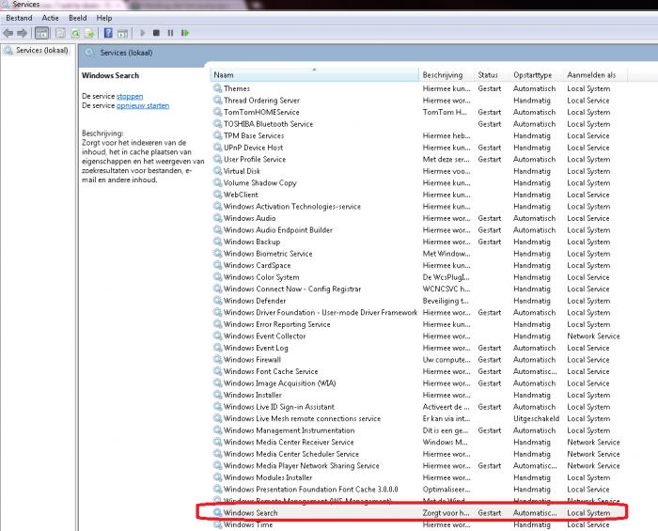Sort by the Status column header
Image resolution: width=658 pixels, height=531 pixels.
492,74
